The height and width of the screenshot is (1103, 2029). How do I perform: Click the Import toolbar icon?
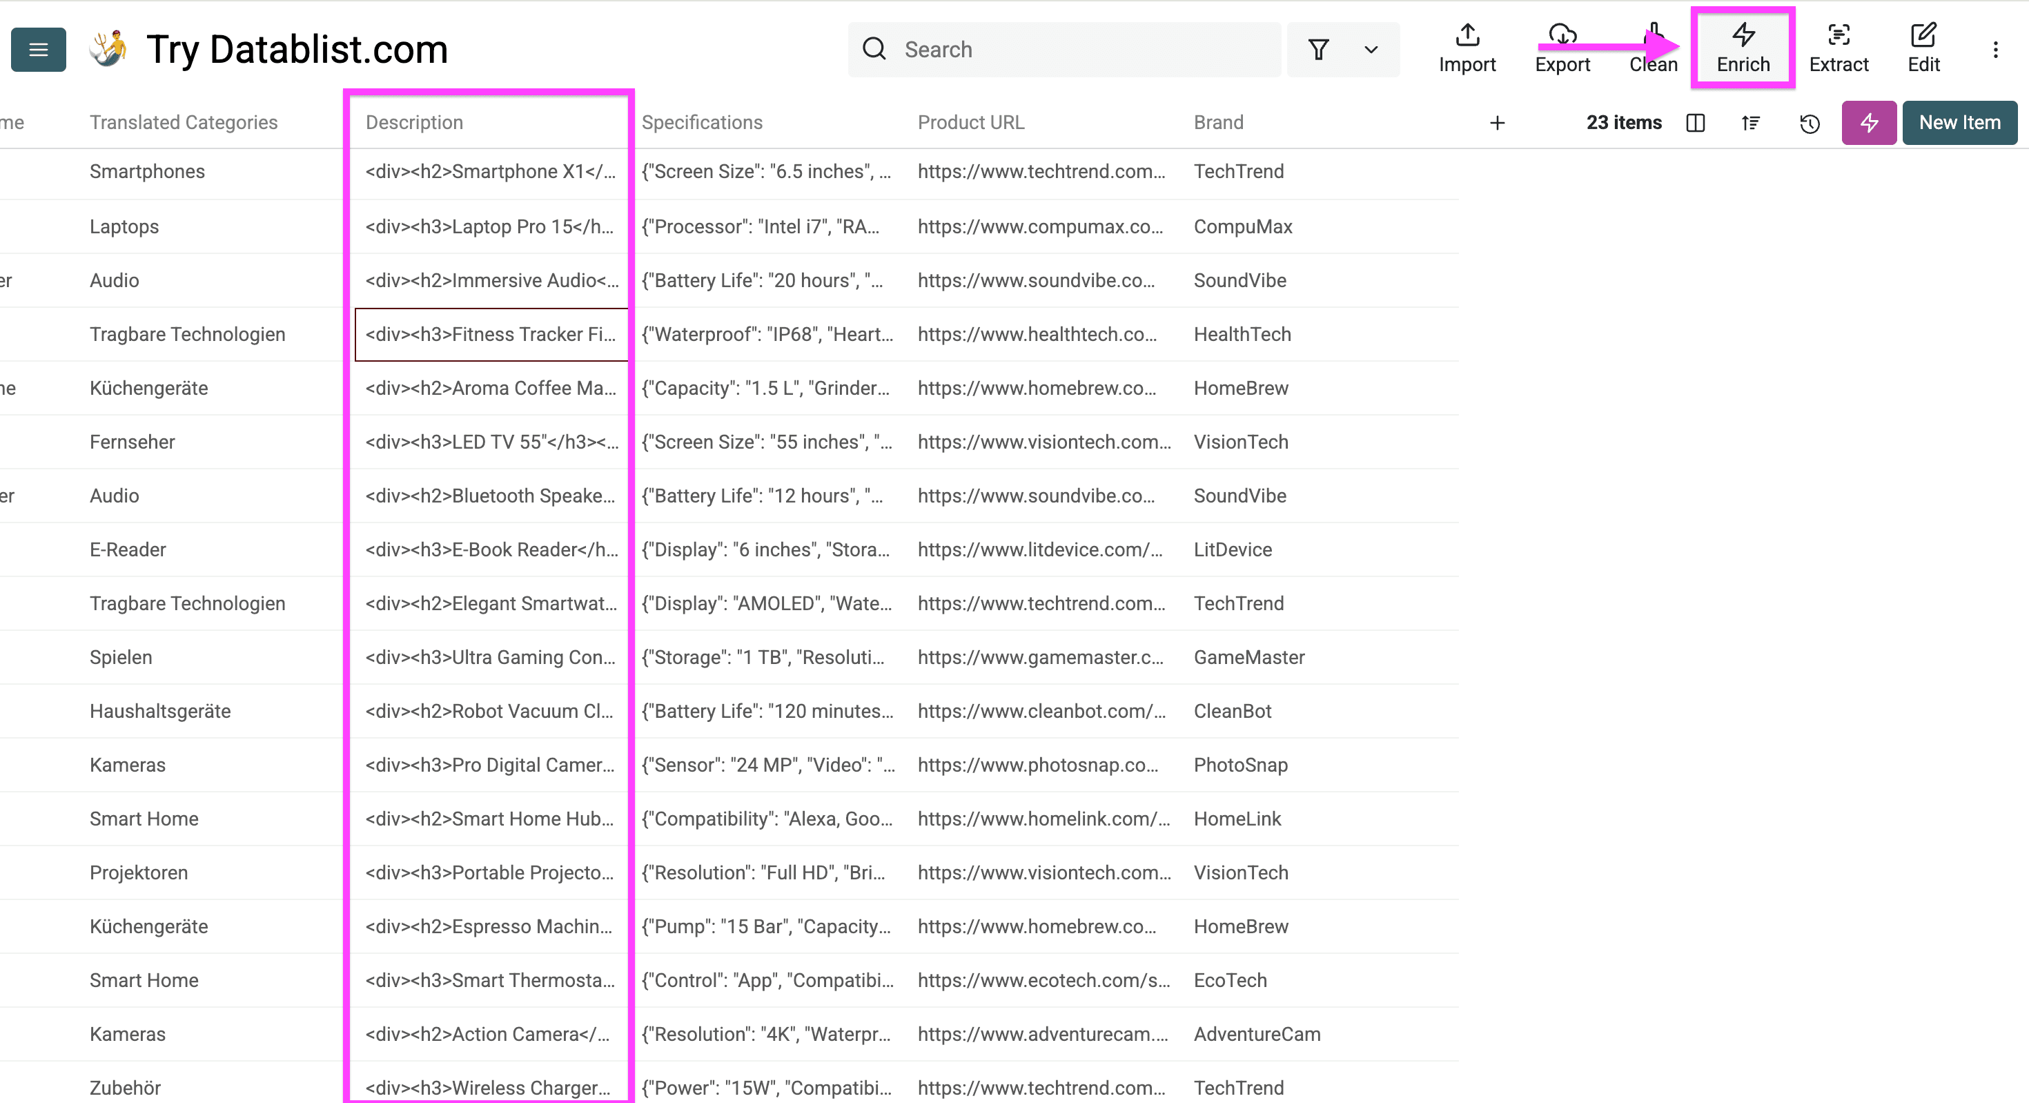tap(1467, 48)
